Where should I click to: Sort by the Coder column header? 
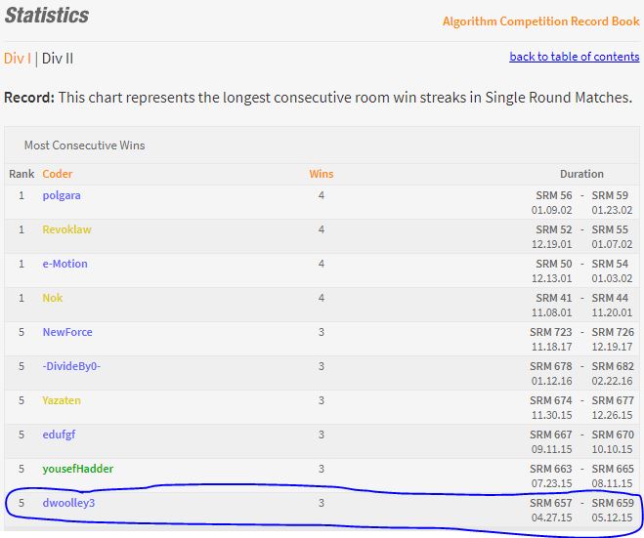point(58,174)
